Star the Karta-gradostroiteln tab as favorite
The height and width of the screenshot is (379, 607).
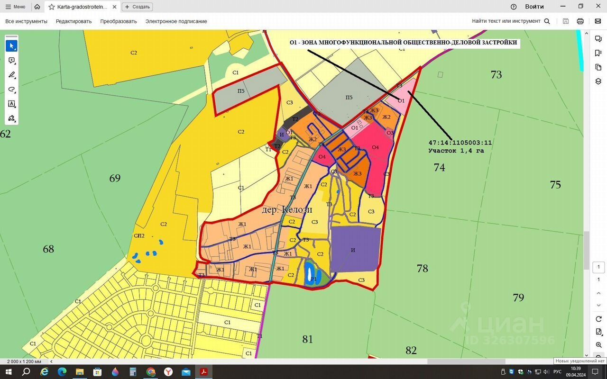click(x=51, y=7)
